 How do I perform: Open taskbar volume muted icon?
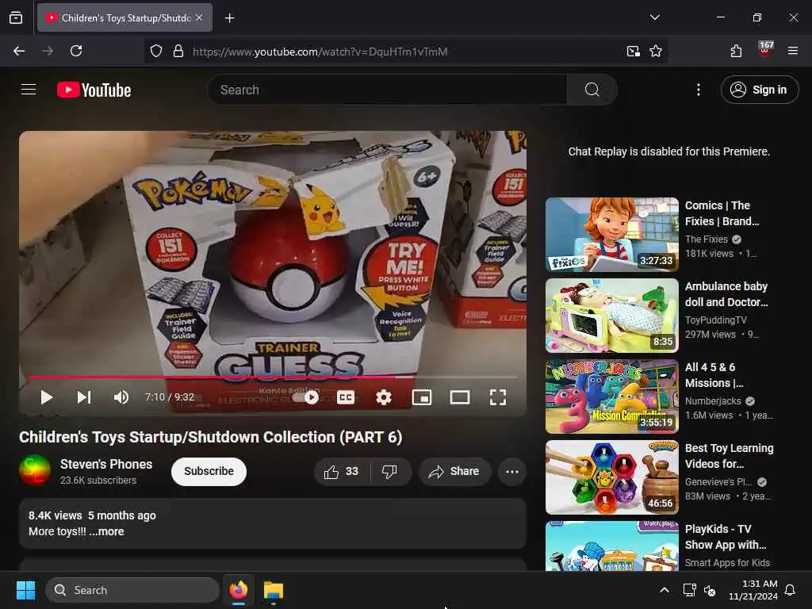pyautogui.click(x=710, y=590)
